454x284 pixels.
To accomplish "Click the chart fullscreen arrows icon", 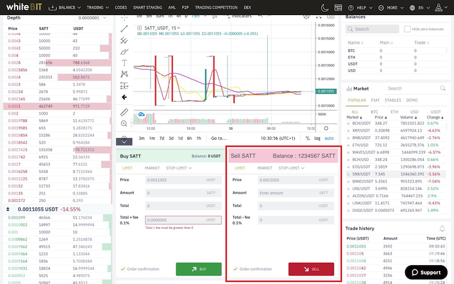I will [x=319, y=16].
